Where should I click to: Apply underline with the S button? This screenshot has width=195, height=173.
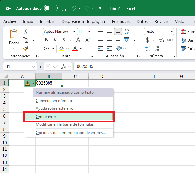(64, 40)
